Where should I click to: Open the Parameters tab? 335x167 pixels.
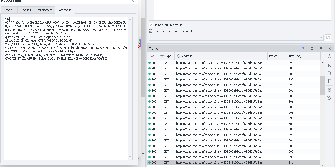tap(45, 10)
